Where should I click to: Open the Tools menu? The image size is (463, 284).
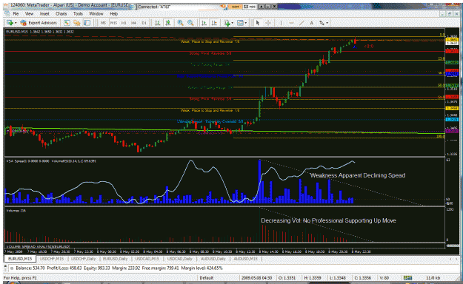[78, 13]
